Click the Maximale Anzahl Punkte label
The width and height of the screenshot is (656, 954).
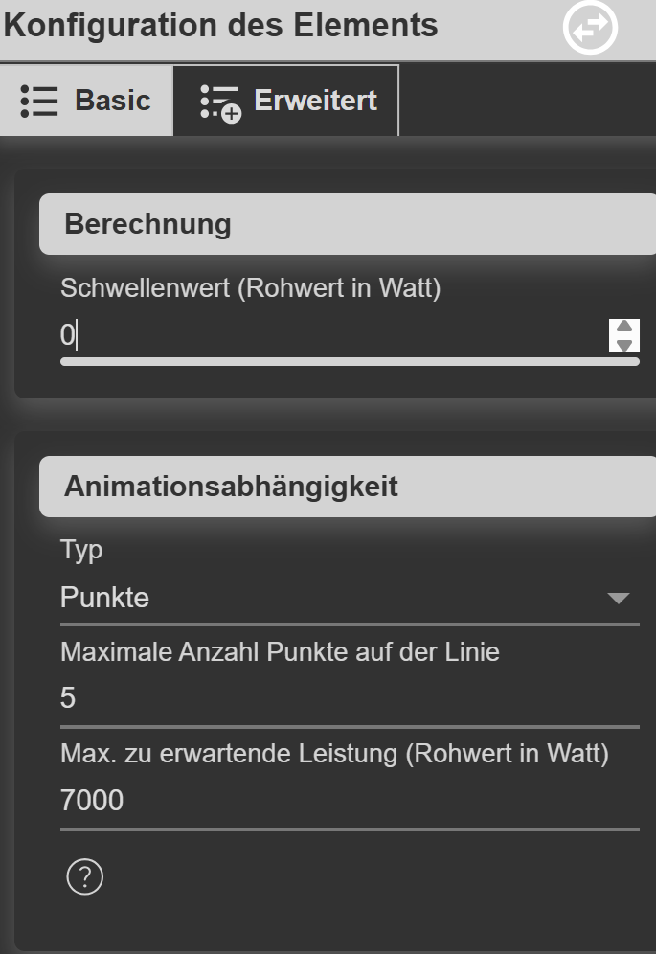(280, 652)
